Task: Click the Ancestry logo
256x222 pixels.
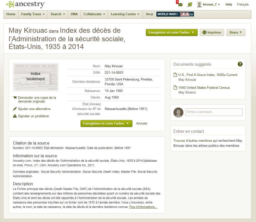Action: tap(26, 4)
